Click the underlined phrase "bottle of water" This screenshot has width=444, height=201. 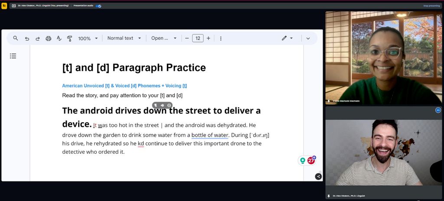[x=209, y=135]
